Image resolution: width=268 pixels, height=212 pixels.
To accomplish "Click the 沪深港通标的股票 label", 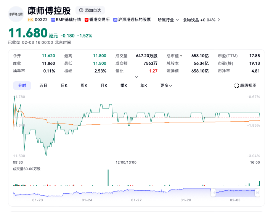I will [x=134, y=20].
